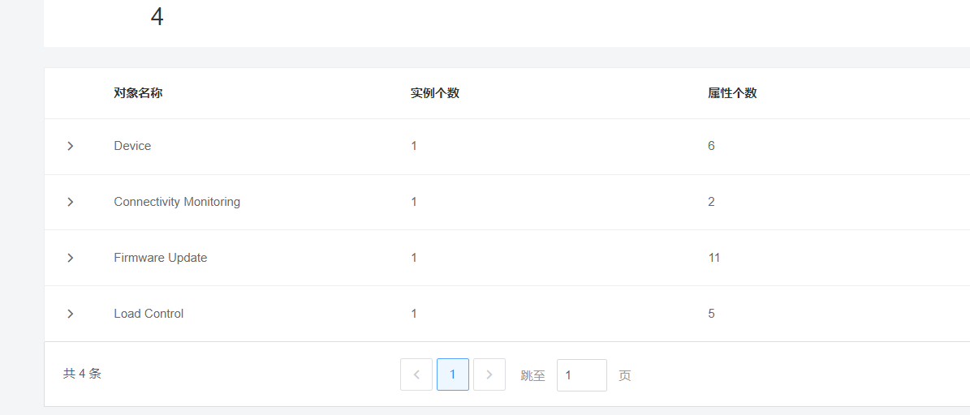This screenshot has height=415, width=970.
Task: Expand the Load Control row
Action: [71, 314]
